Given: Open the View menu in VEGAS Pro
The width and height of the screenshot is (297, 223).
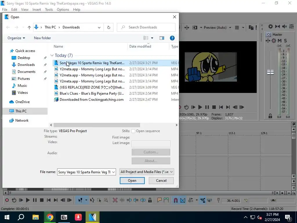Looking at the screenshot, I should (x=25, y=10).
